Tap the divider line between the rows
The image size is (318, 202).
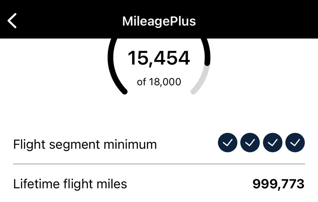coord(159,163)
